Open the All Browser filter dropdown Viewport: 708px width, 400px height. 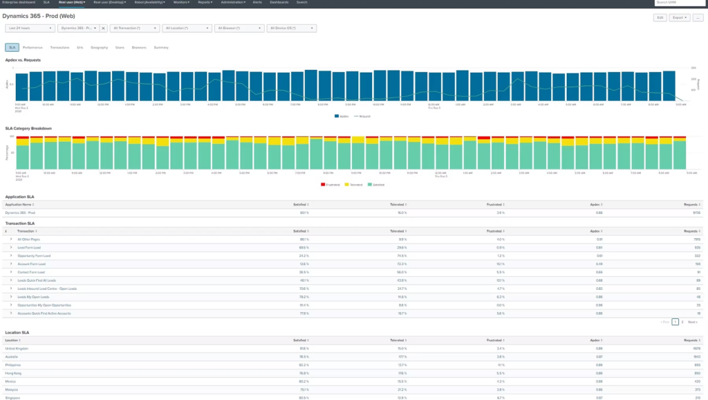239,28
